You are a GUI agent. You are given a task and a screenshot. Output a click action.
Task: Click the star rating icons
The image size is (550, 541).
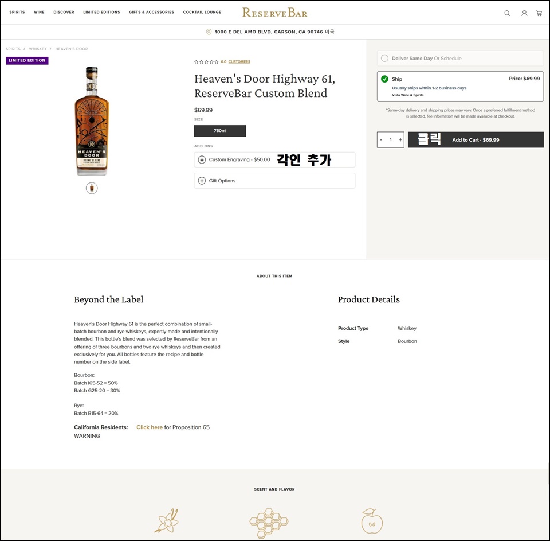coord(206,62)
